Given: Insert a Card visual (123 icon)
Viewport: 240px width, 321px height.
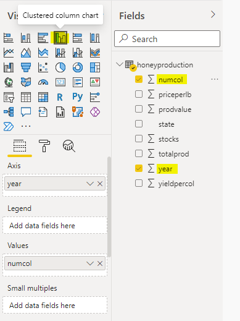Looking at the screenshot, I should [60, 82].
